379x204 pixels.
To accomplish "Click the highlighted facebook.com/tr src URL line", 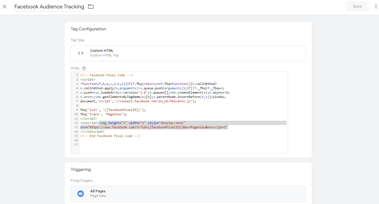I will coord(154,127).
